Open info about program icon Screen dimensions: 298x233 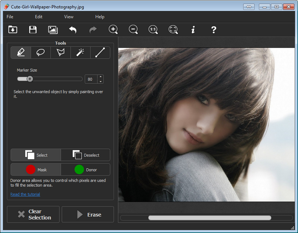193,30
